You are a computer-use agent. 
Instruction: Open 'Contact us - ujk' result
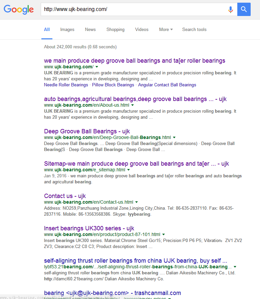65,196
